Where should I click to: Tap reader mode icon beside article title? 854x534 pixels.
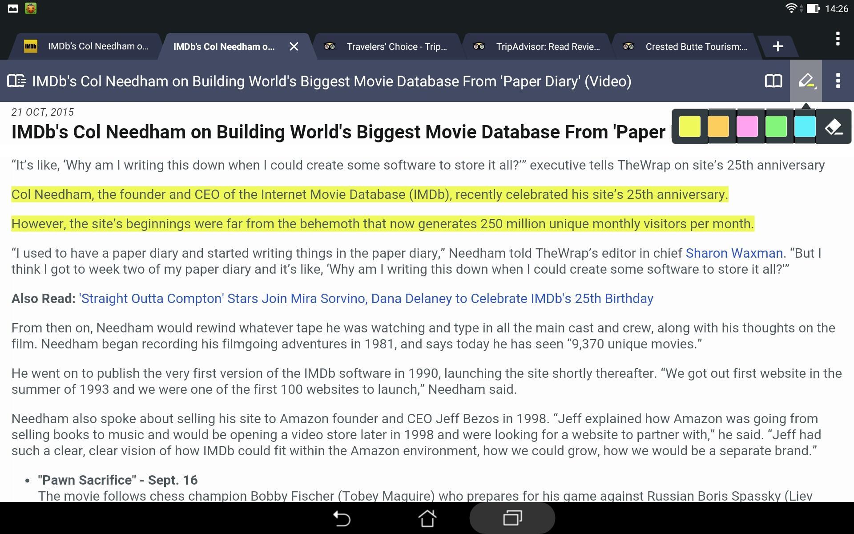(16, 81)
